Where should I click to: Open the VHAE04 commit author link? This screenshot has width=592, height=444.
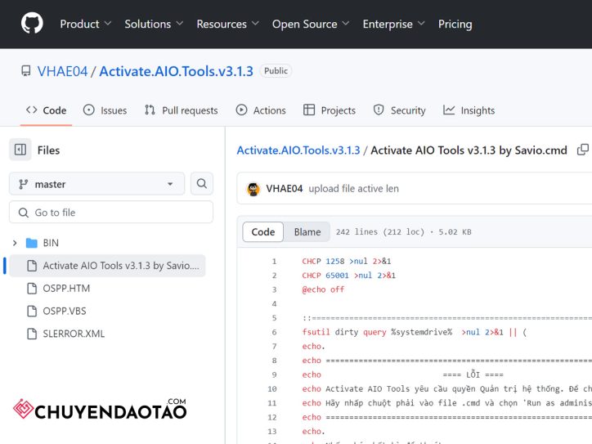(285, 189)
